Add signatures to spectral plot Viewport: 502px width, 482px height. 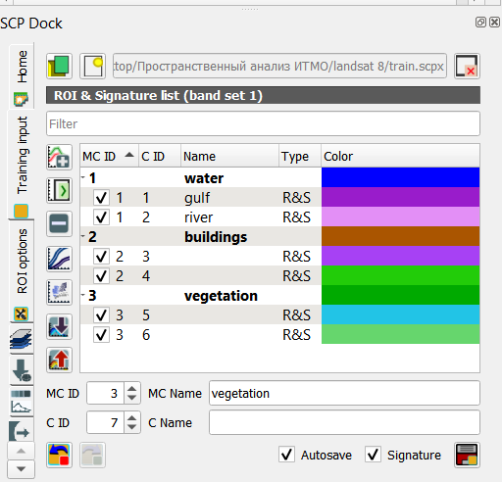pos(59,259)
